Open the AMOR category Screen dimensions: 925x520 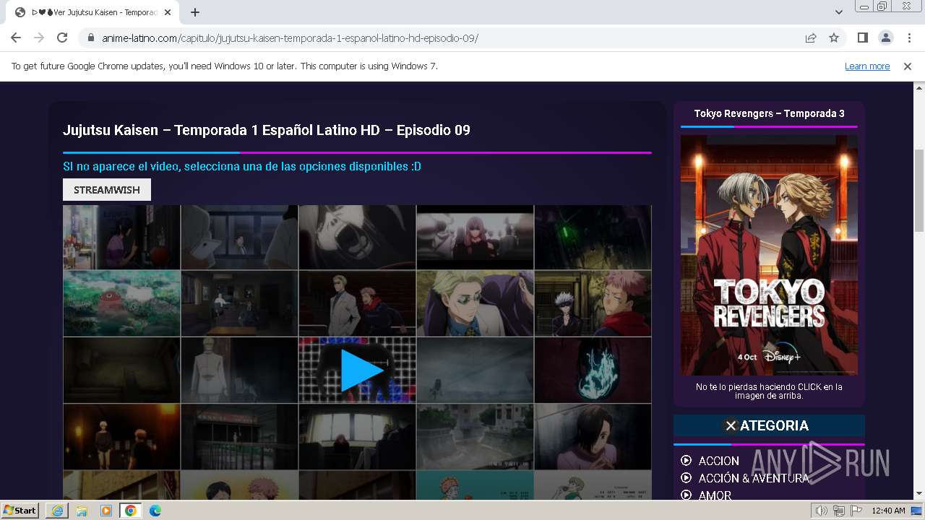(x=715, y=495)
